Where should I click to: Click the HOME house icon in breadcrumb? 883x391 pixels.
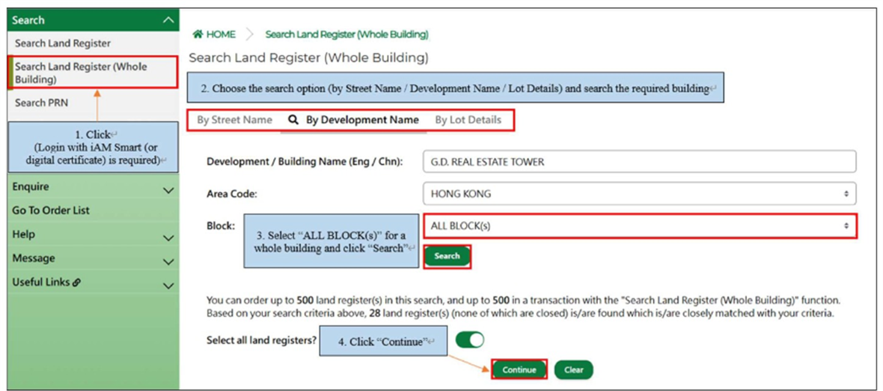click(198, 34)
